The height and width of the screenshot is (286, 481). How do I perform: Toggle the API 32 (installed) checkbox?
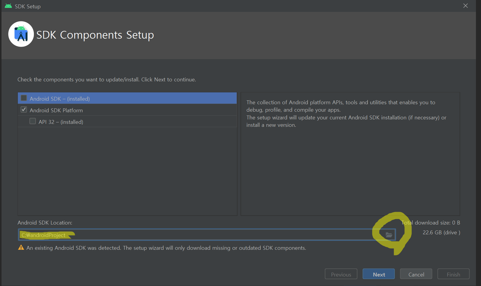(33, 121)
